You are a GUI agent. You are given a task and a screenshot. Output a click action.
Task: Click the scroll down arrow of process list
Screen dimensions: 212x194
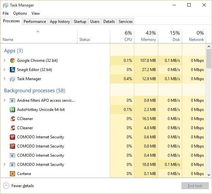click(209, 175)
